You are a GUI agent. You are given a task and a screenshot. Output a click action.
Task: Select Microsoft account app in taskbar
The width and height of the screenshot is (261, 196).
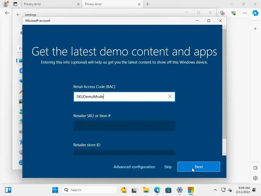coord(191,190)
